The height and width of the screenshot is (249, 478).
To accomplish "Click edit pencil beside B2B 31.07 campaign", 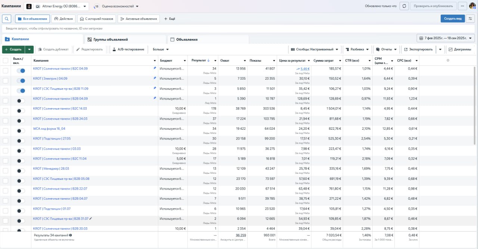I will [90, 219].
